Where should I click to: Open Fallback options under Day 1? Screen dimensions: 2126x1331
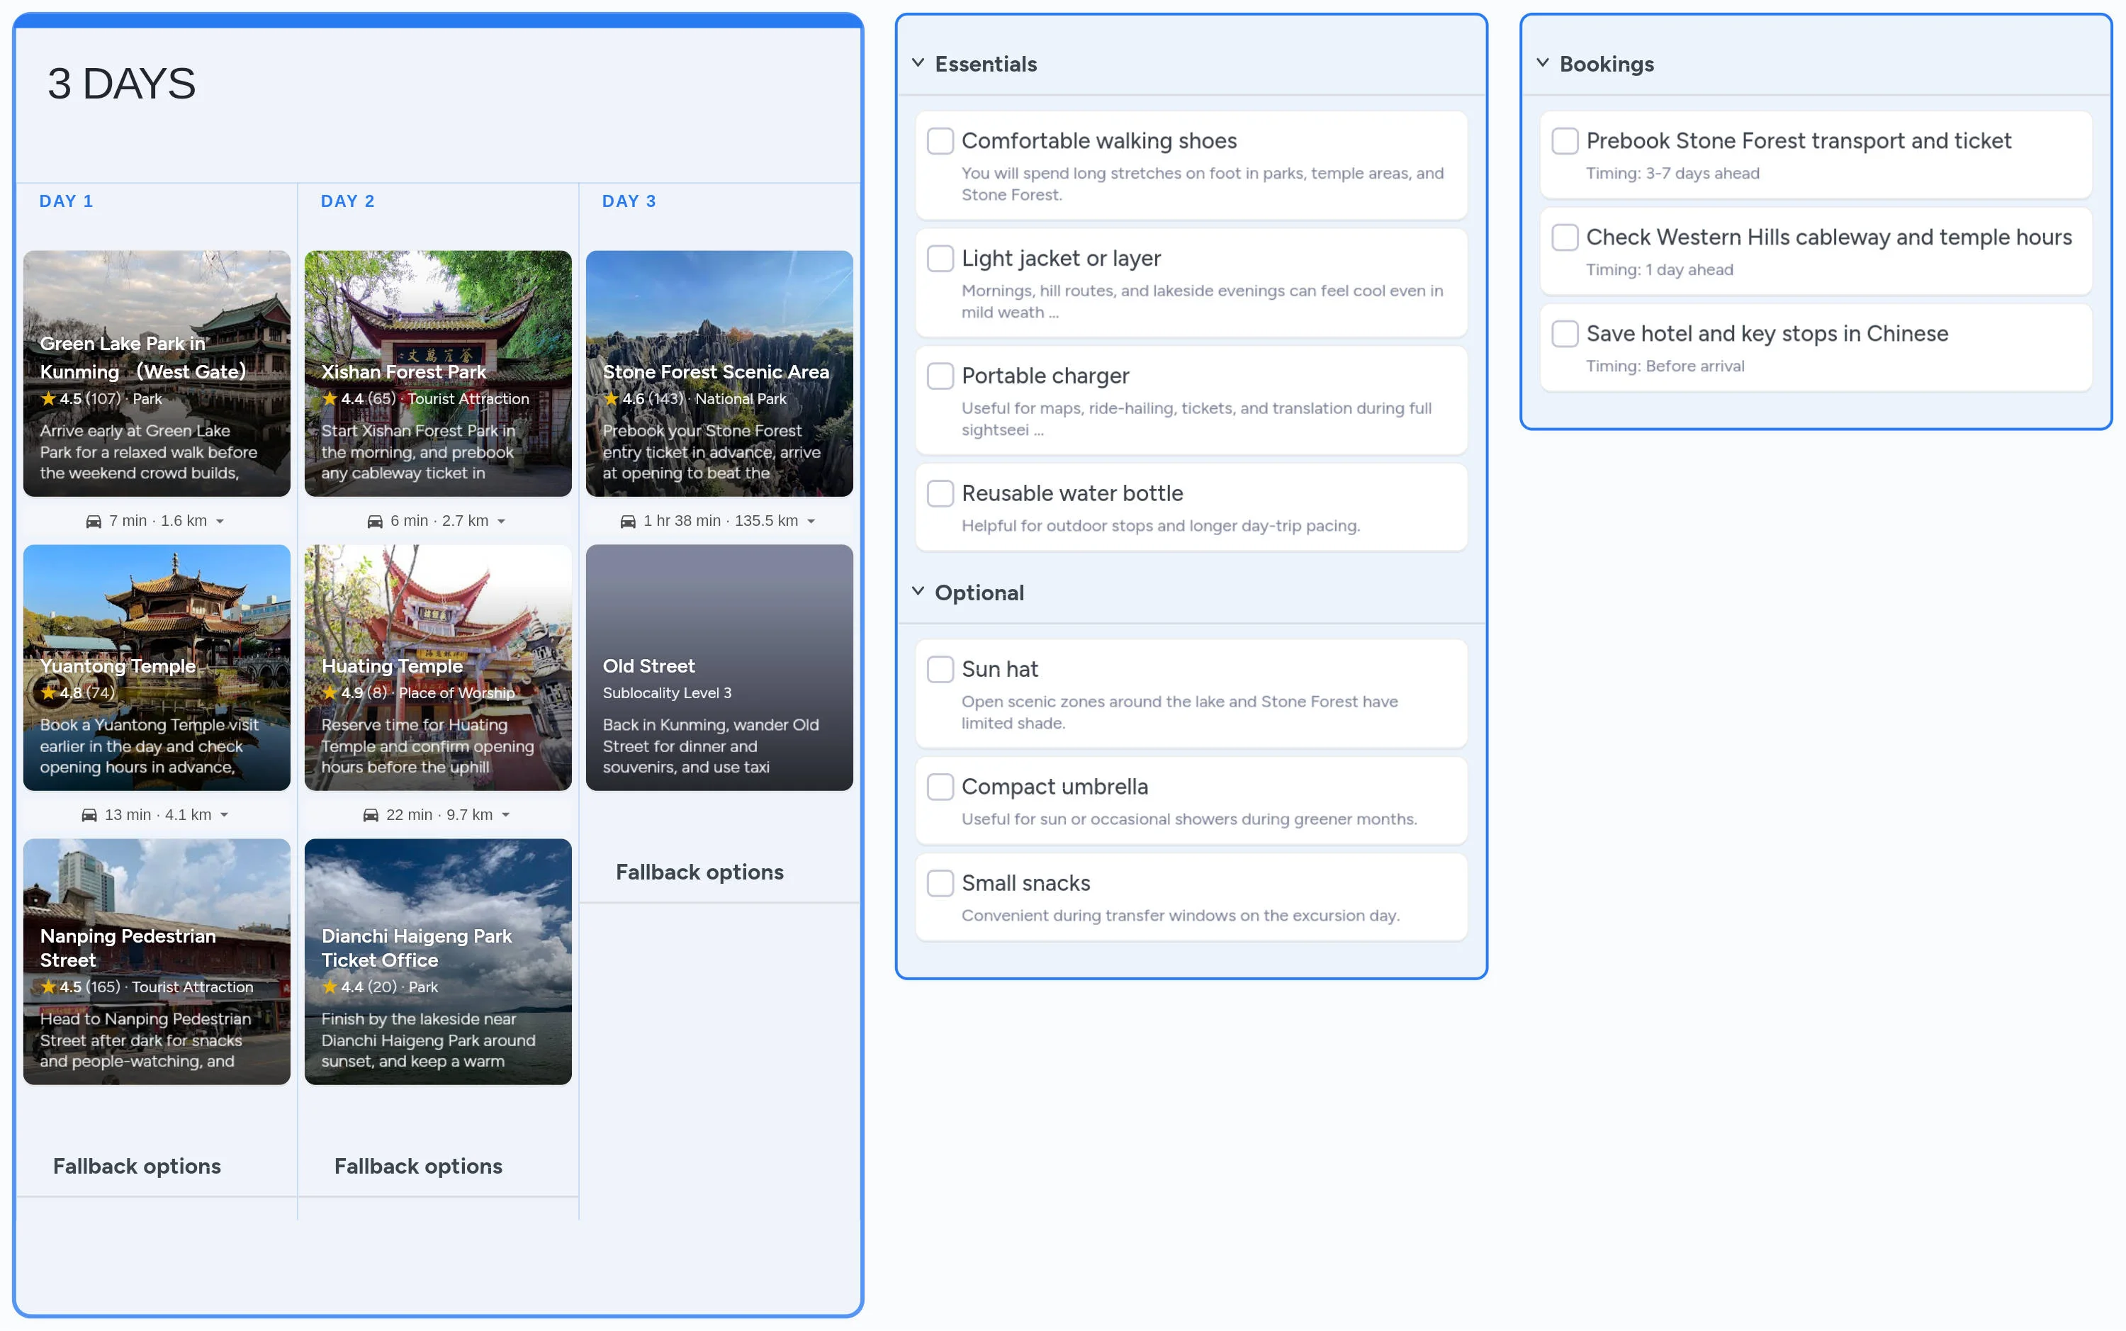136,1165
